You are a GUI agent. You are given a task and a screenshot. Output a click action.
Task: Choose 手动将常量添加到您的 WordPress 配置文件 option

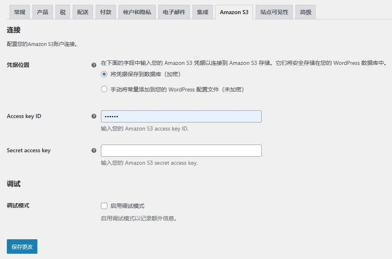(x=104, y=89)
